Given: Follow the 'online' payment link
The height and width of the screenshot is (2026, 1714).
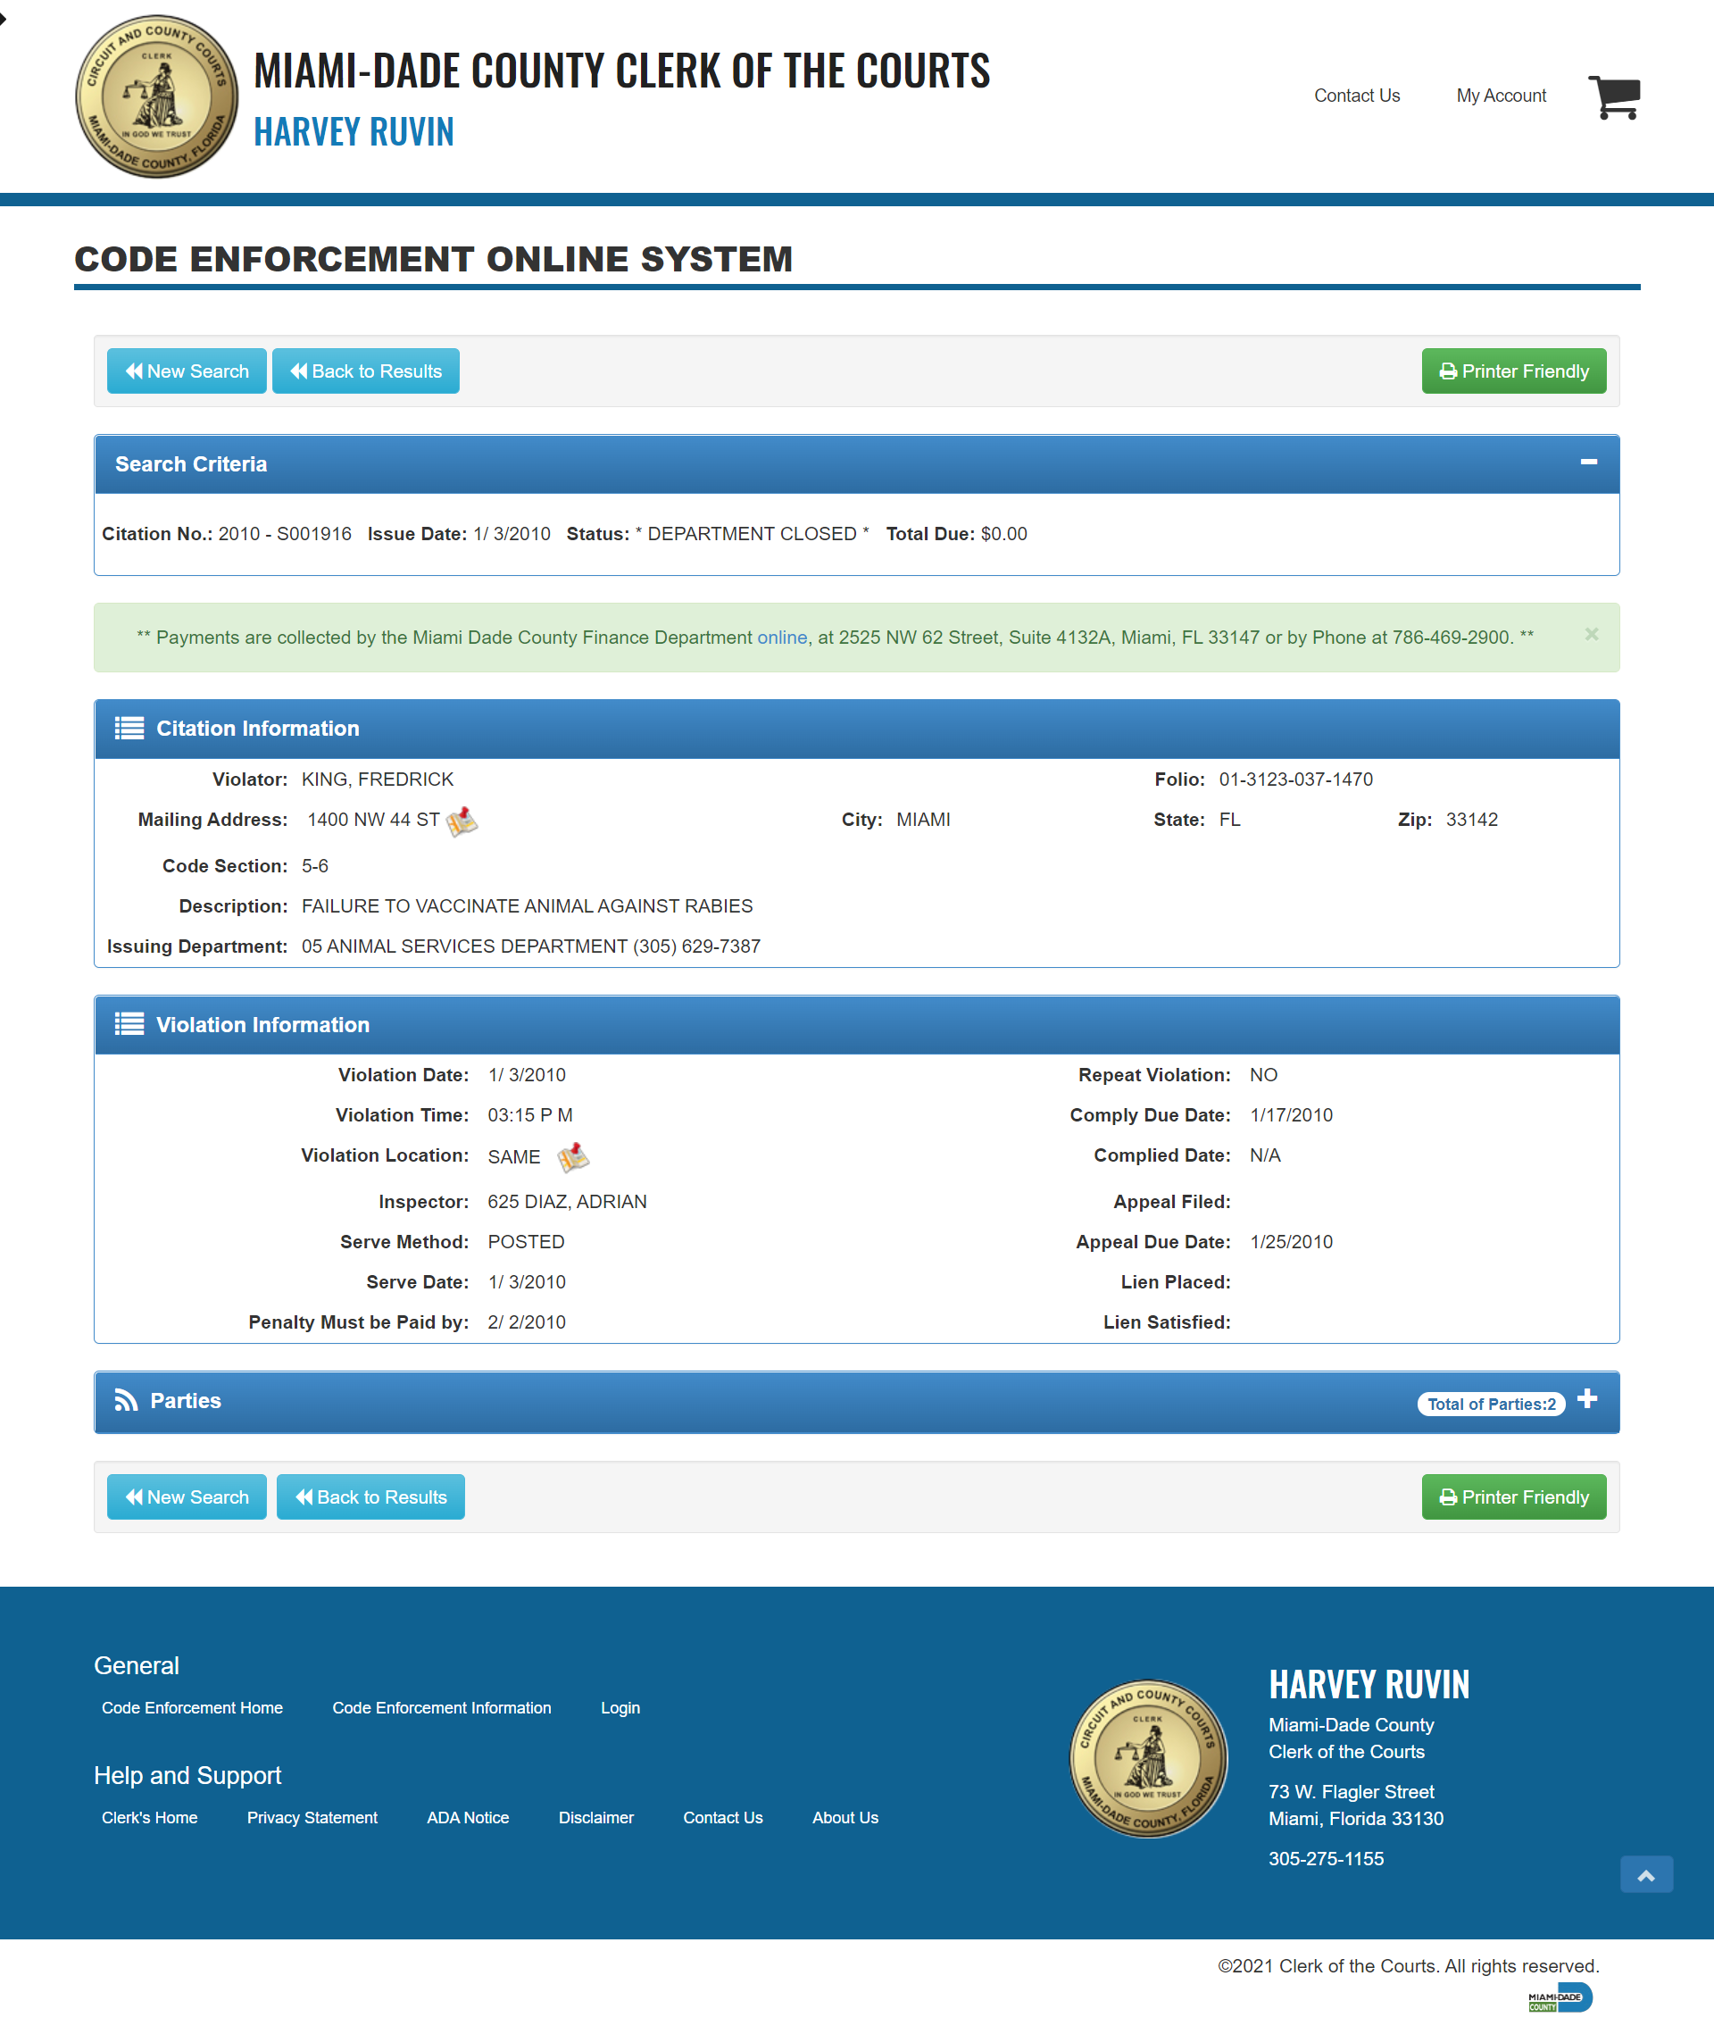Looking at the screenshot, I should coord(782,638).
